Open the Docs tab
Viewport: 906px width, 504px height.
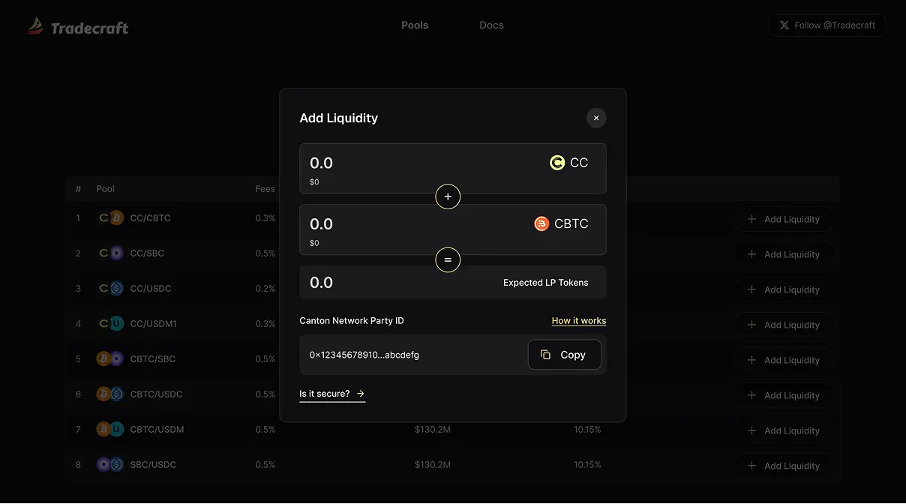tap(491, 25)
